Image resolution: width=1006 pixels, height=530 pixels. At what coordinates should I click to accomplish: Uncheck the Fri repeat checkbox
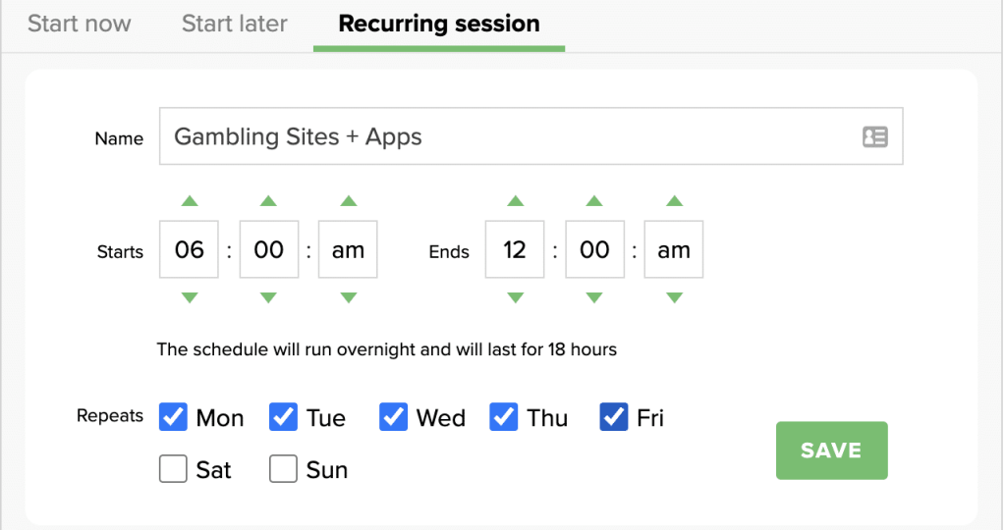(x=613, y=417)
